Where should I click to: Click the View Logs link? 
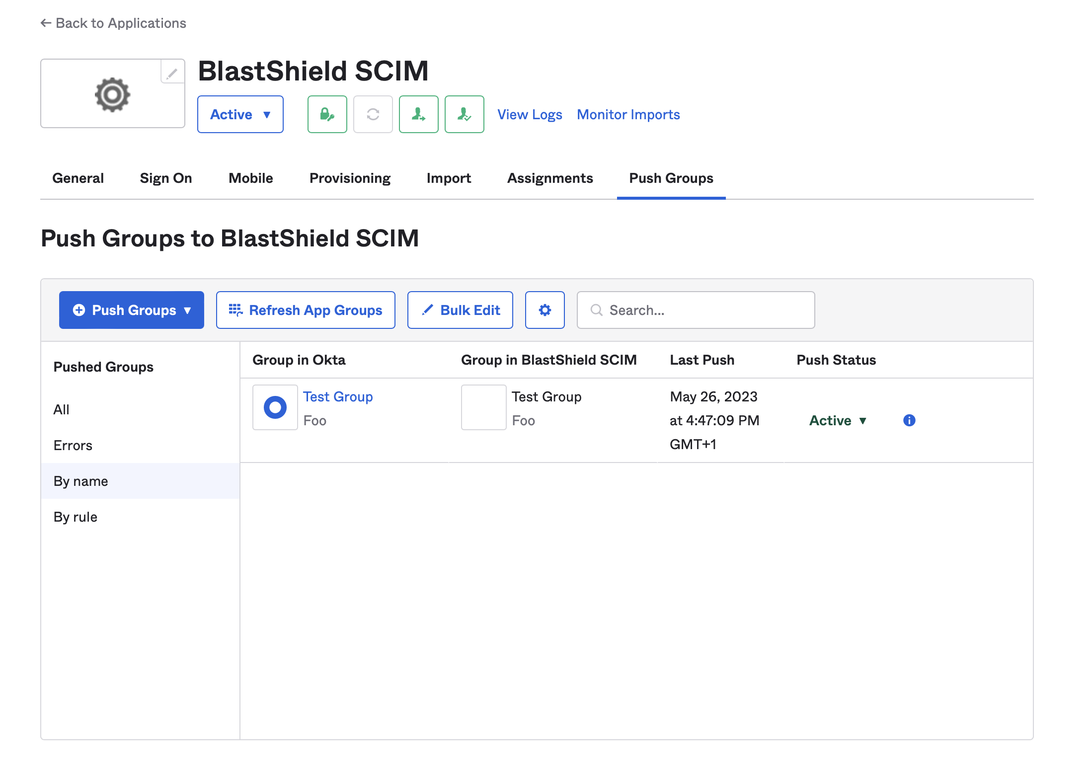tap(529, 114)
